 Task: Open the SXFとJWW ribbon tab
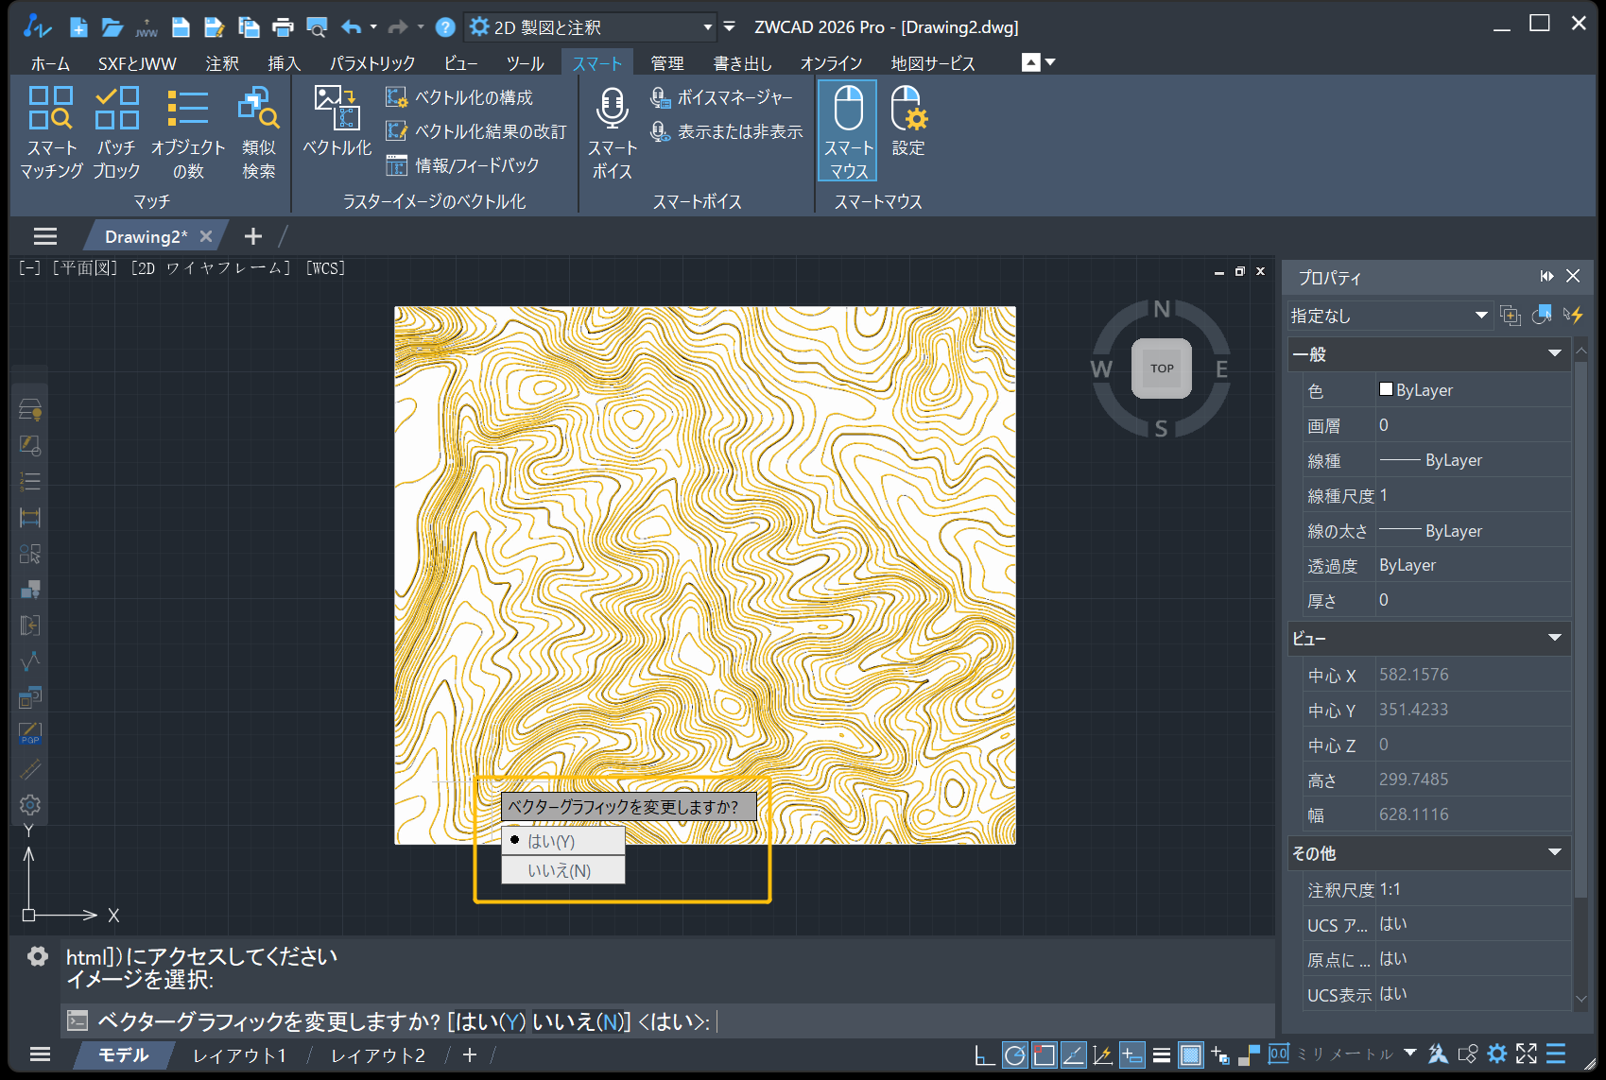[137, 63]
